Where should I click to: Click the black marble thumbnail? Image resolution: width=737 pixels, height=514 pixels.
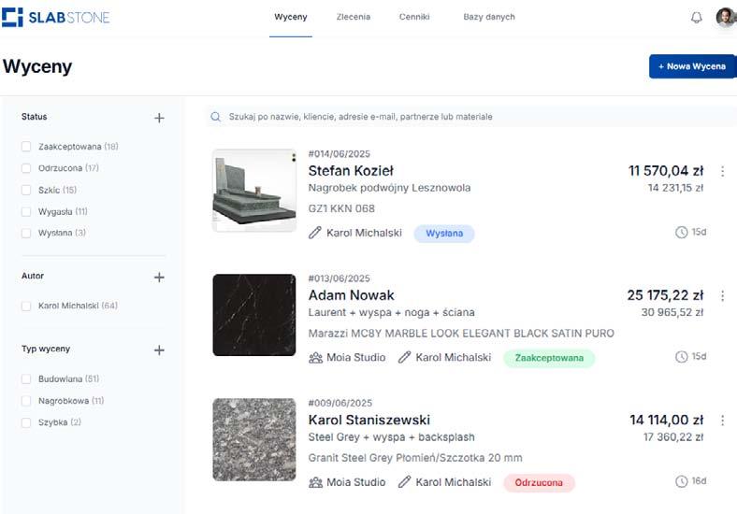[254, 315]
